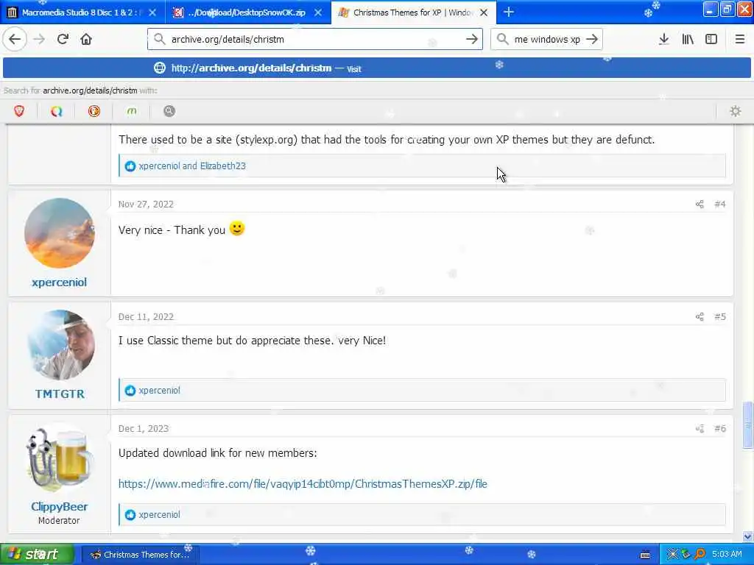Select the Christmas Themes taskbar button
754x565 pixels.
(x=139, y=555)
